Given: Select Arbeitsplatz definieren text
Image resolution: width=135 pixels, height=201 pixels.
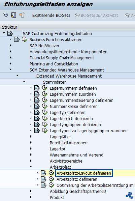Looking at the screenshot, I should point(77,179).
